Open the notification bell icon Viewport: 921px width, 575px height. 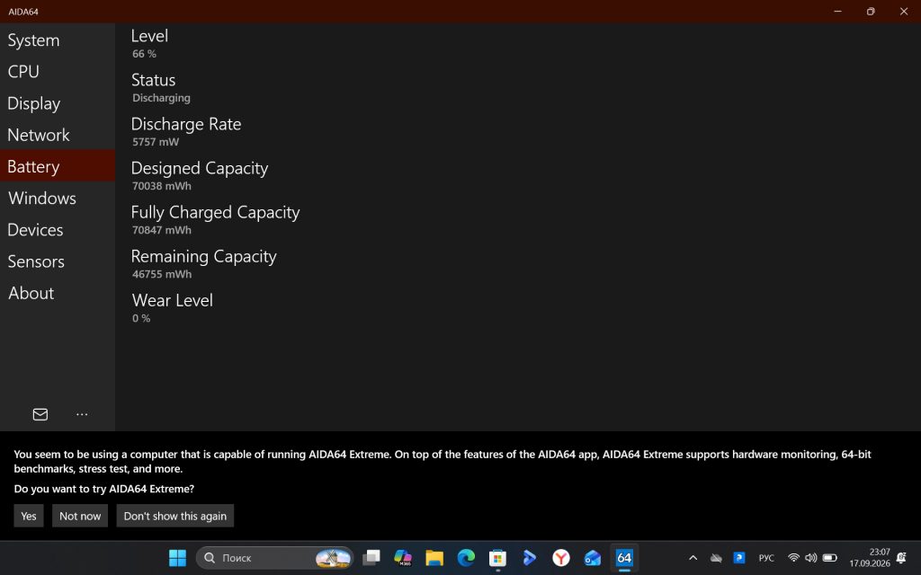[901, 557]
